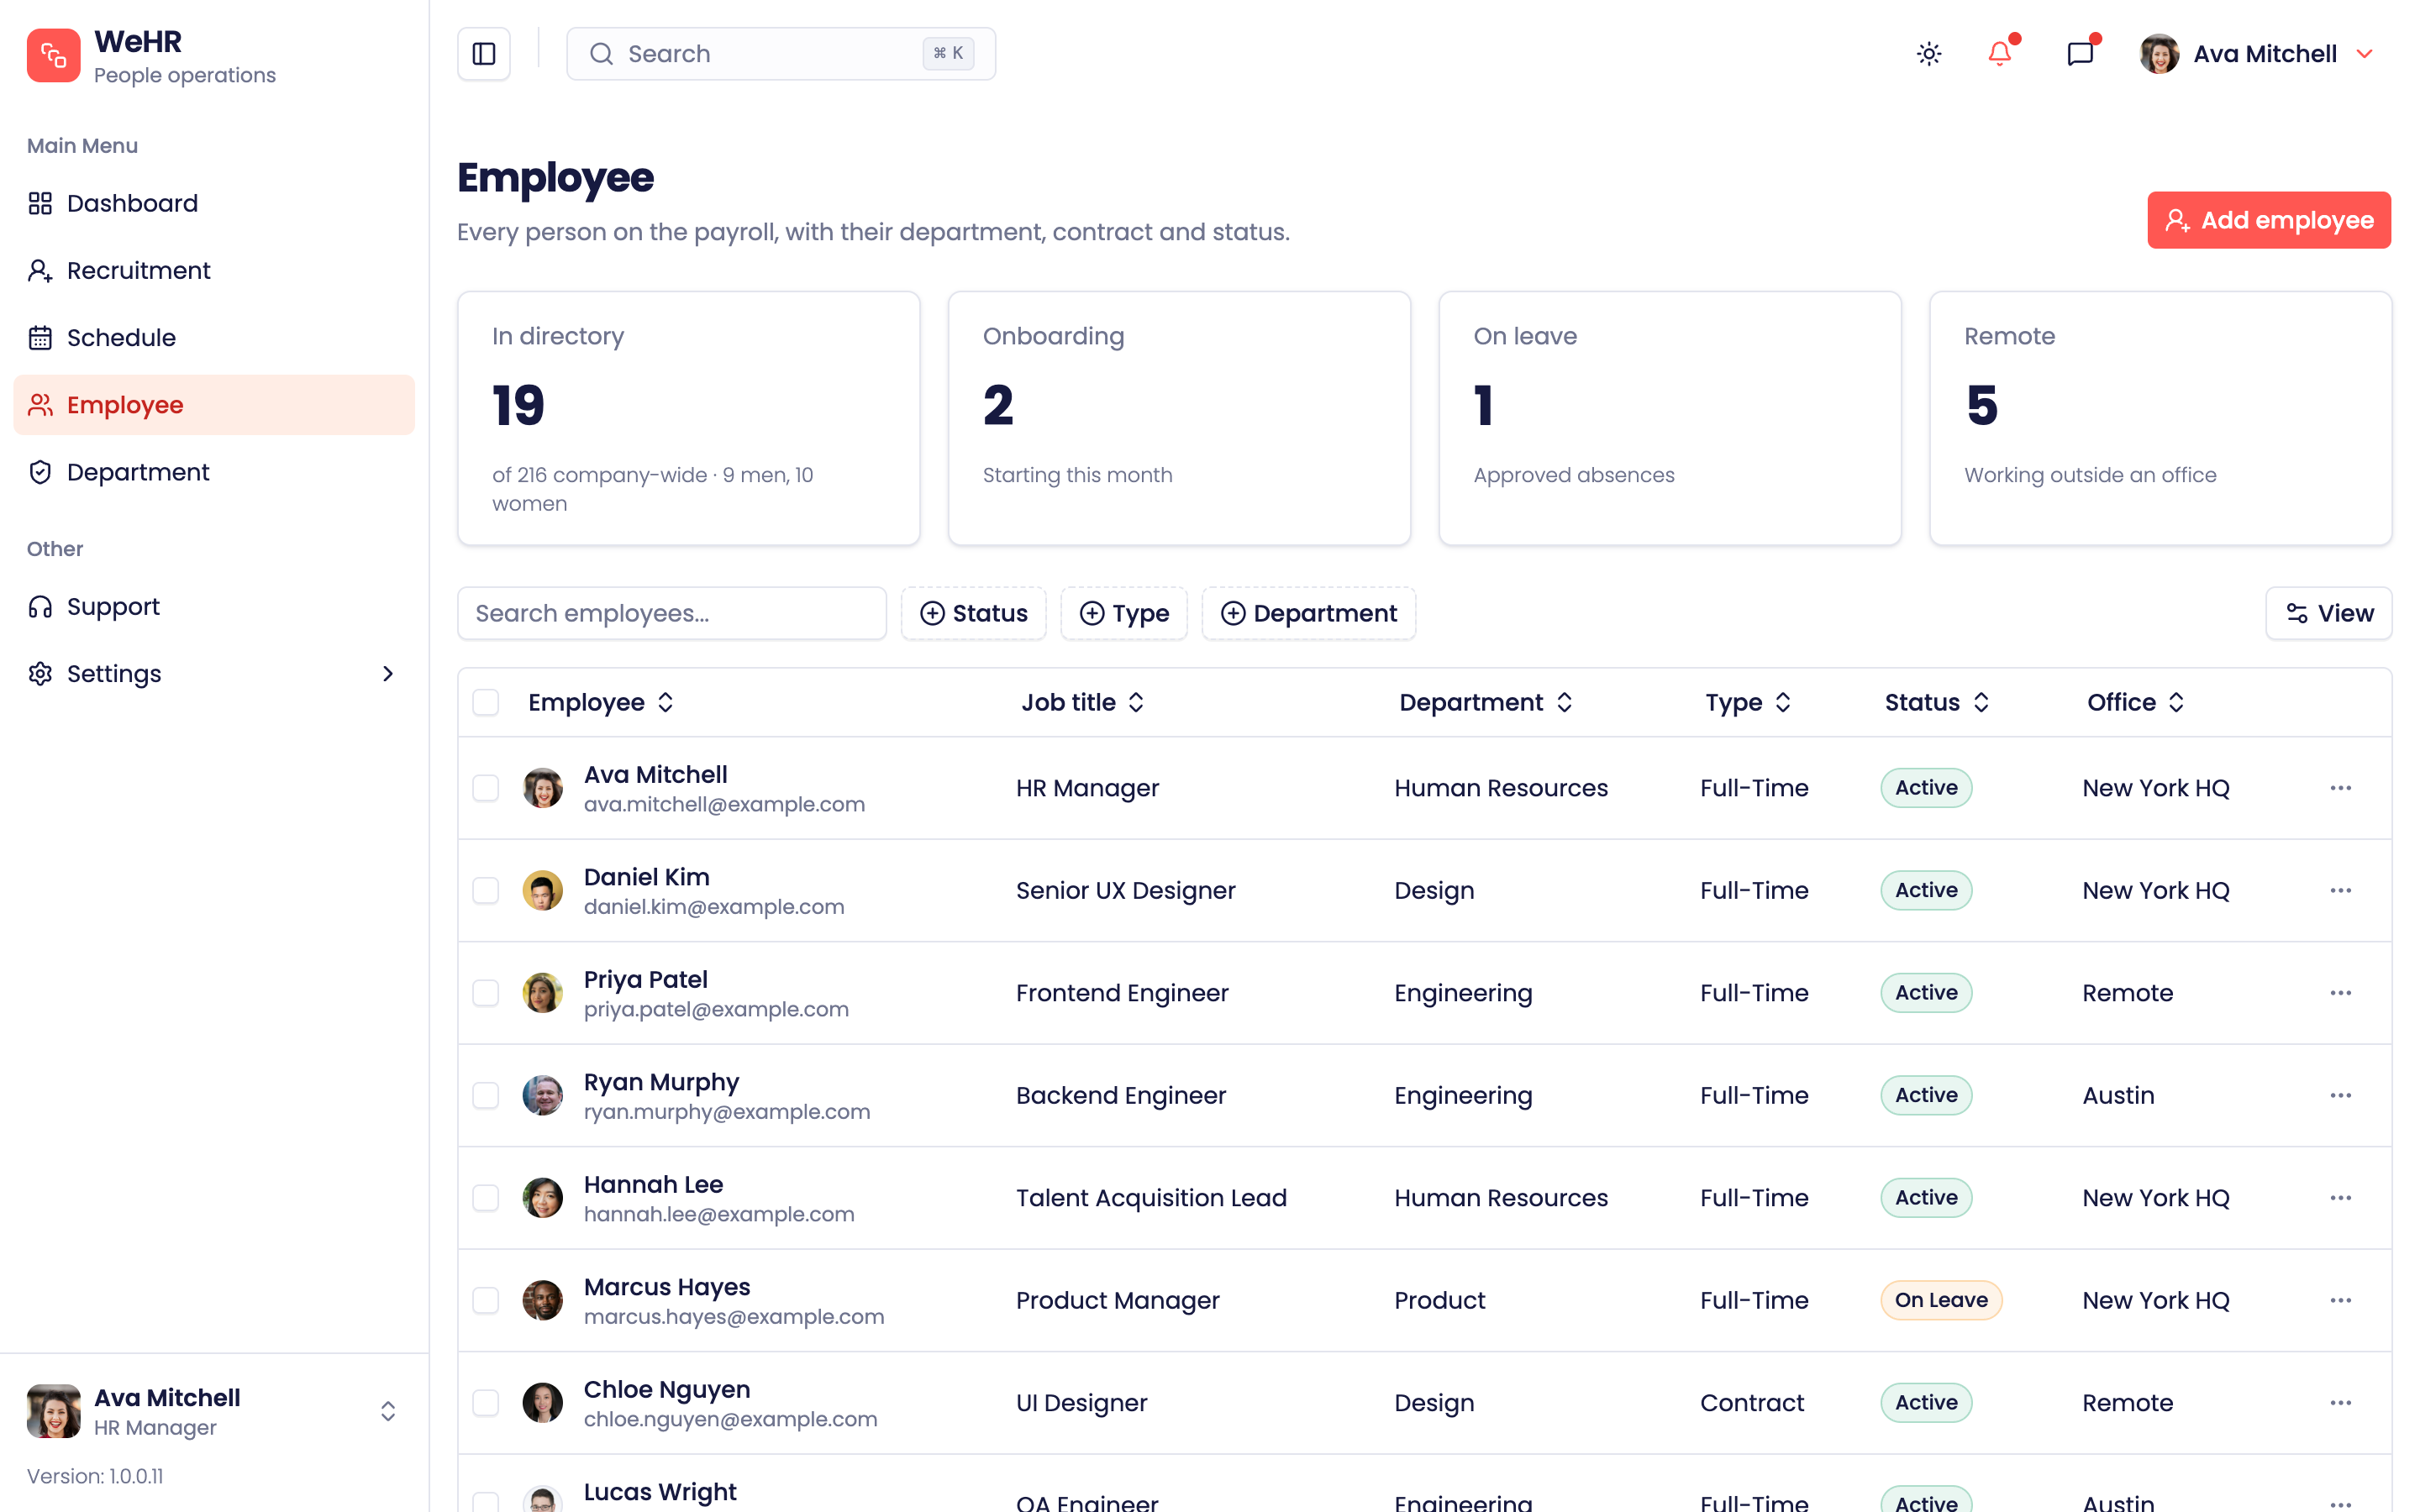Sort by Status column header
This screenshot has height=1512, width=2420.
point(1937,702)
